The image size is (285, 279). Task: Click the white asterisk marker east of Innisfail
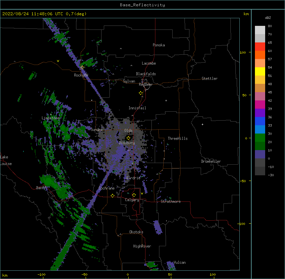point(166,100)
